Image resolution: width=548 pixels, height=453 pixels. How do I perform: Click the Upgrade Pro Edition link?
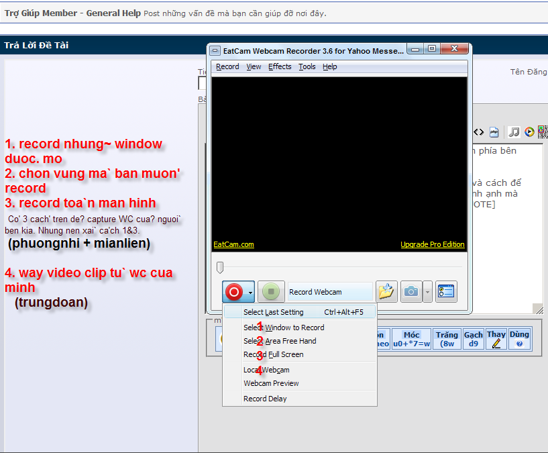tap(432, 244)
